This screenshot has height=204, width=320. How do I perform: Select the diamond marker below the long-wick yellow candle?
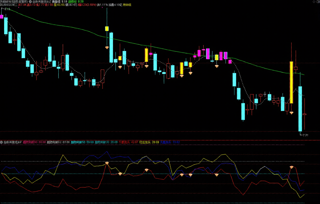pos(107,48)
